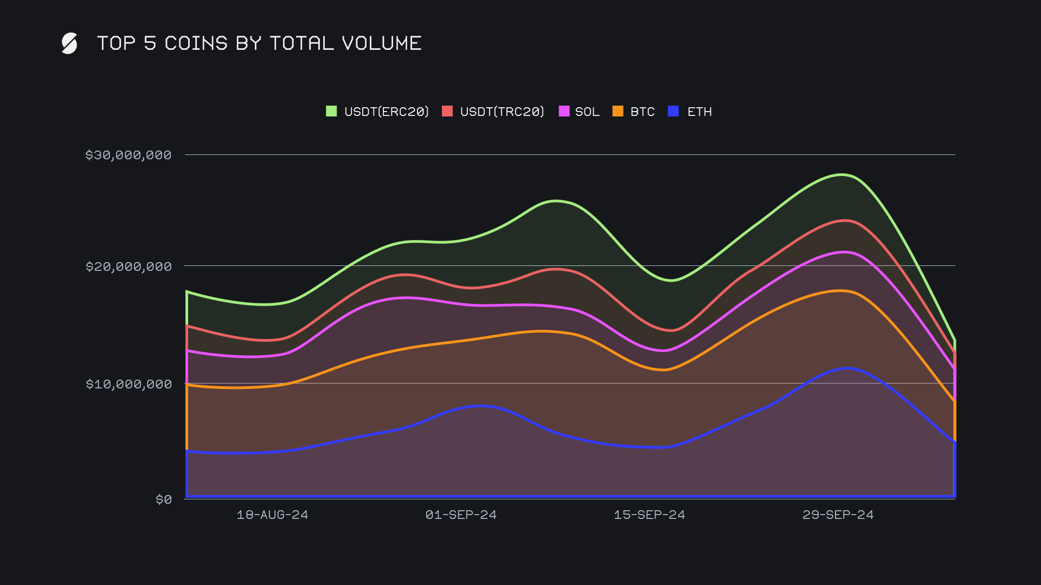Click the magenta SOL legend swatch

coord(564,112)
